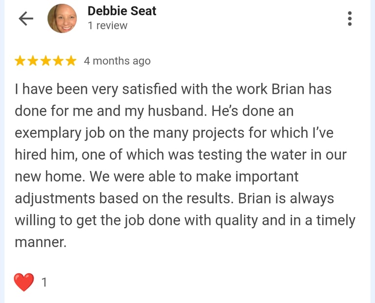Go back using the left arrow

pyautogui.click(x=26, y=19)
